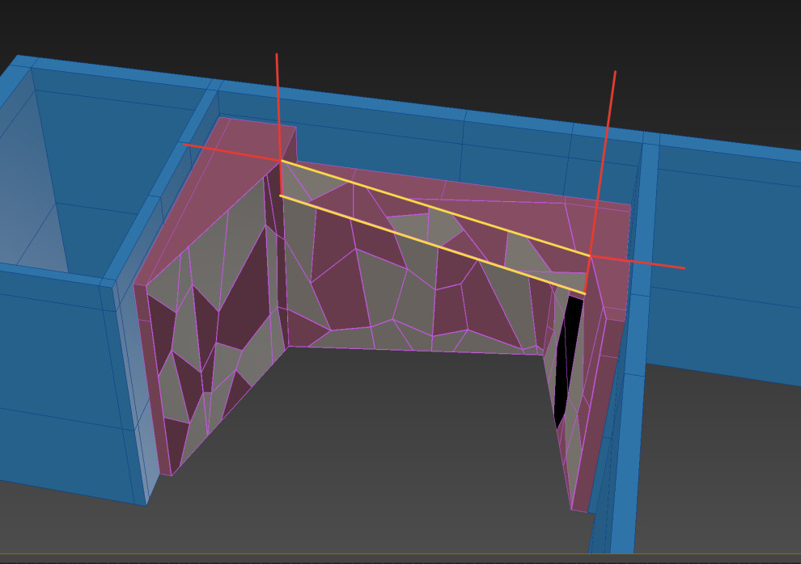The image size is (801, 564).
Task: Click the gray floor right of the blue pillar
Action: pyautogui.click(x=712, y=469)
